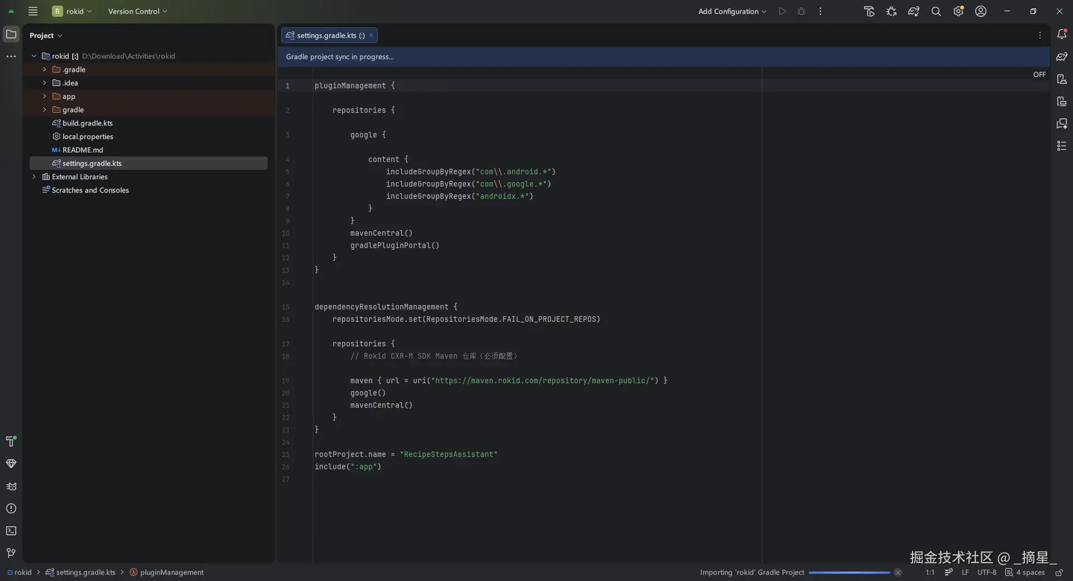Click Sync Project with Gradle Files icon
This screenshot has height=581, width=1073.
tap(914, 11)
